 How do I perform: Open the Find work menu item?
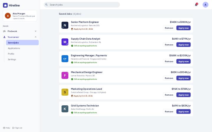point(20,31)
